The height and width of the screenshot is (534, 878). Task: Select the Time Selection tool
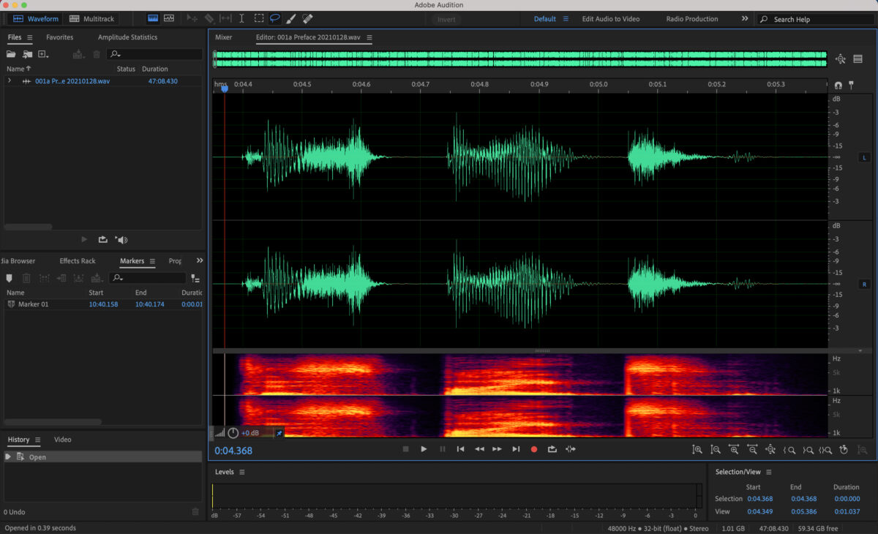241,18
